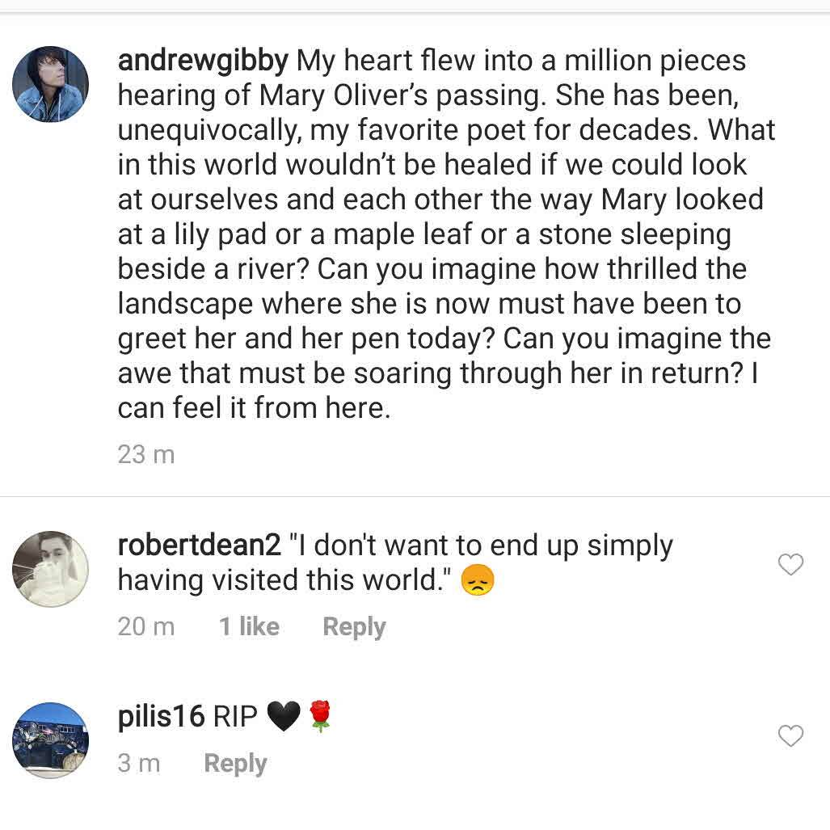830x830 pixels.
Task: Visit the pilis16 username link
Action: coord(161,717)
